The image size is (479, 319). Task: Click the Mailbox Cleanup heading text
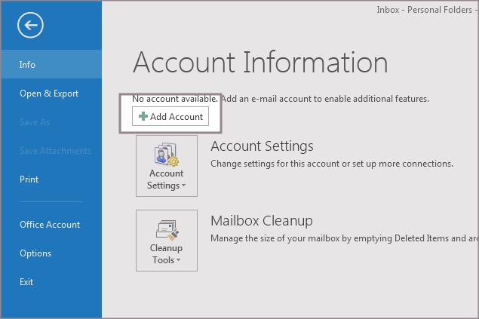tap(261, 221)
